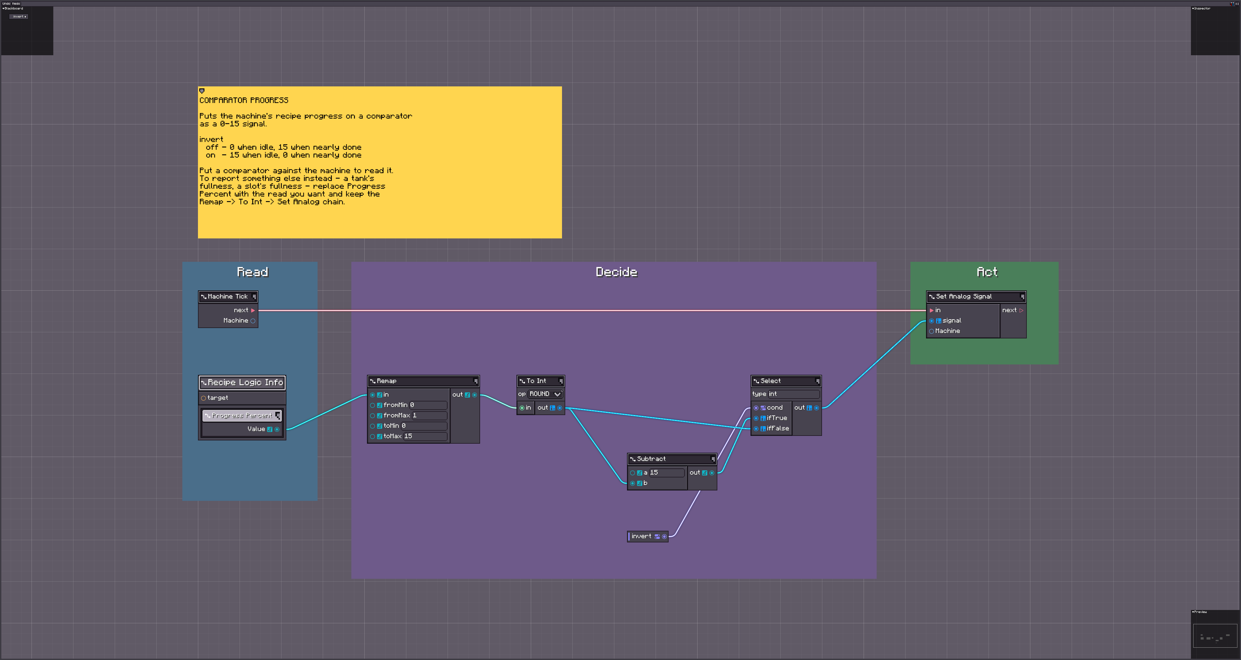Edit the Remap fromMax value field
The width and height of the screenshot is (1241, 660).
point(429,415)
